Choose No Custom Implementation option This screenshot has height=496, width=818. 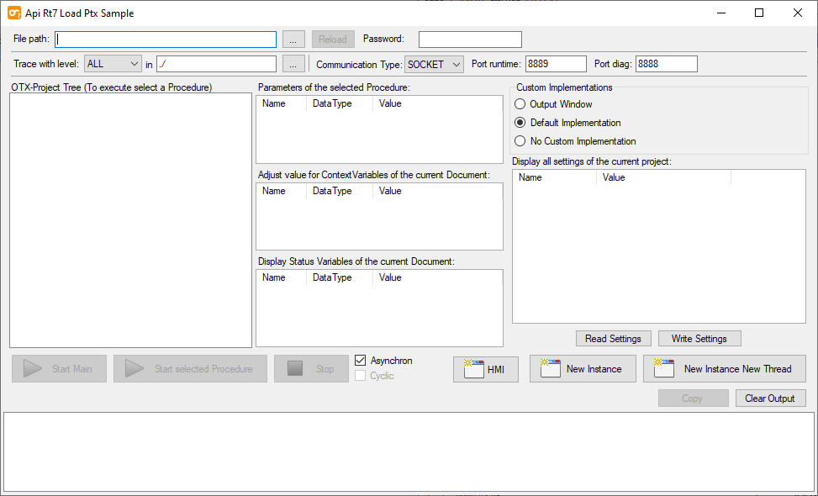click(520, 141)
